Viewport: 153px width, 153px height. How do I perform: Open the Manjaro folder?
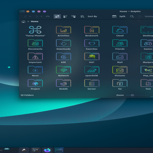147,58
